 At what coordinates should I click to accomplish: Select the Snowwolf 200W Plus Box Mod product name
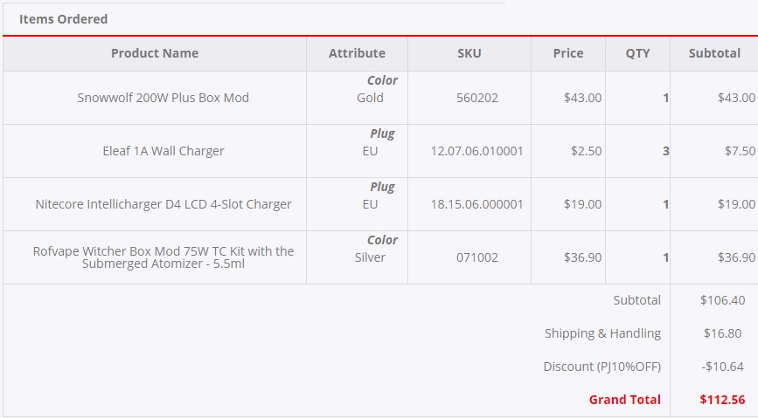click(x=163, y=98)
